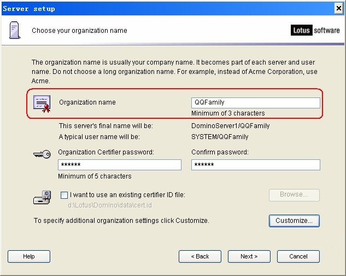Click the A typical user name label
The height and width of the screenshot is (276, 346).
click(99, 137)
